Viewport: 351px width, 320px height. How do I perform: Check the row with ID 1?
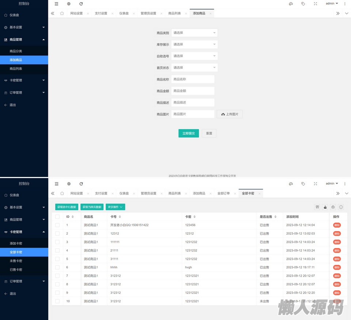pyautogui.click(x=57, y=225)
